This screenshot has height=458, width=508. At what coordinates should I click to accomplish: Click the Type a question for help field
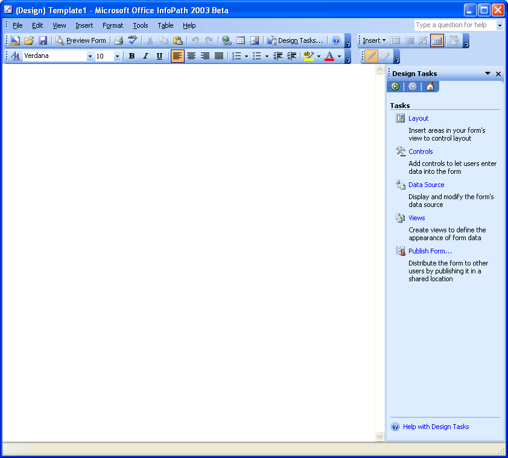pos(456,25)
